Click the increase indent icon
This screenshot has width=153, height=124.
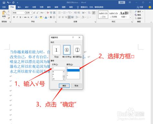click(79, 13)
